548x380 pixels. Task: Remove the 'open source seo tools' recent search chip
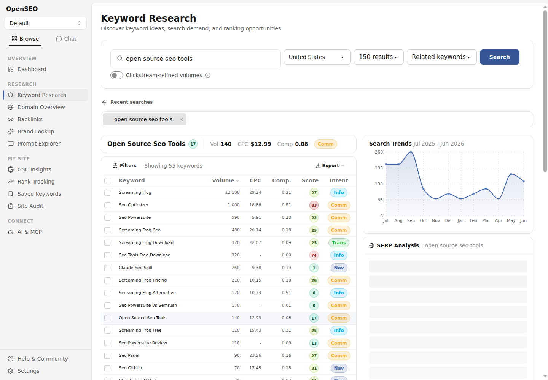coord(181,119)
